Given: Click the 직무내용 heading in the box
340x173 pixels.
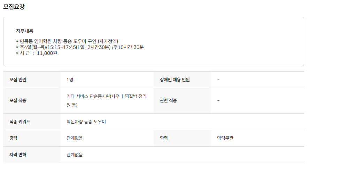Looking at the screenshot, I should pos(25,31).
